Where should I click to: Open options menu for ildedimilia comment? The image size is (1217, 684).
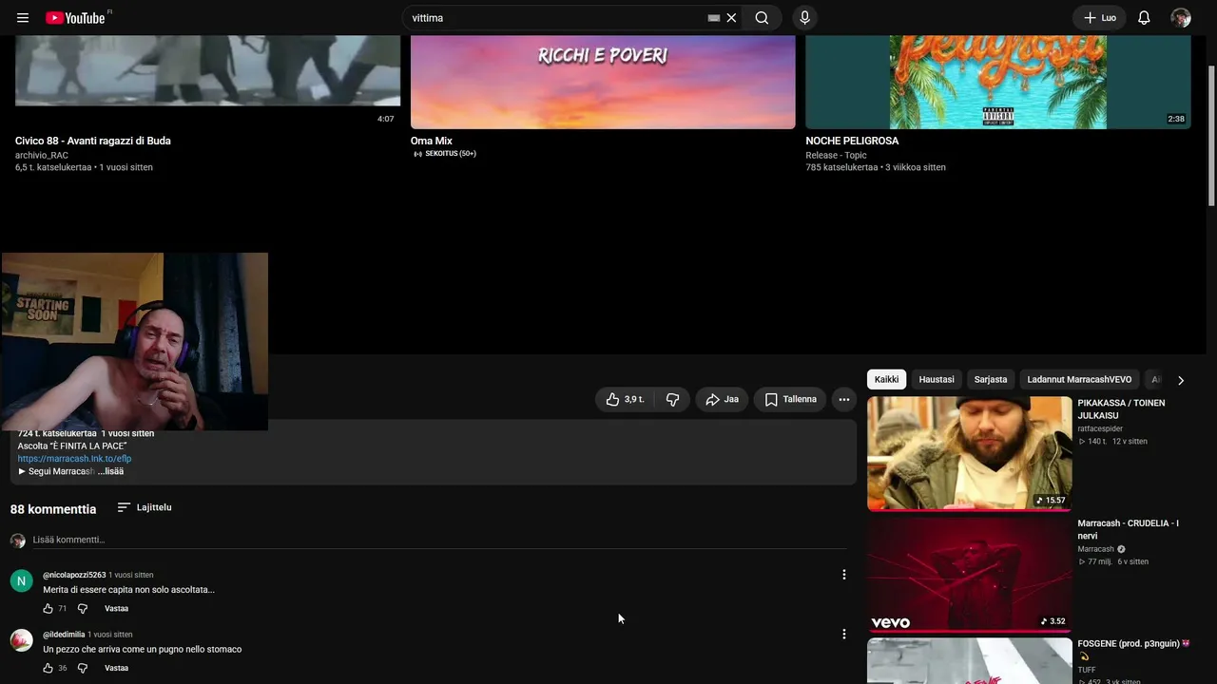coord(843,634)
